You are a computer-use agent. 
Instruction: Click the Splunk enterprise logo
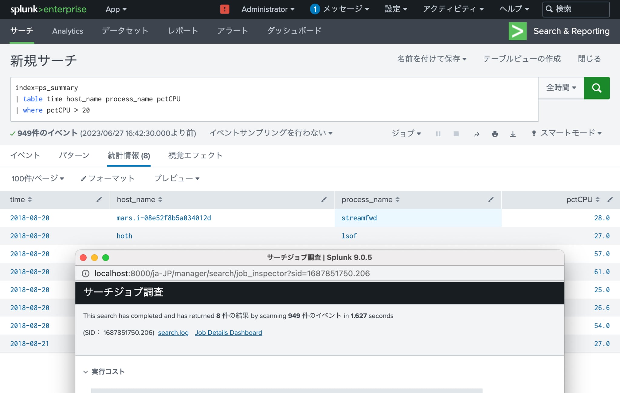click(x=48, y=9)
